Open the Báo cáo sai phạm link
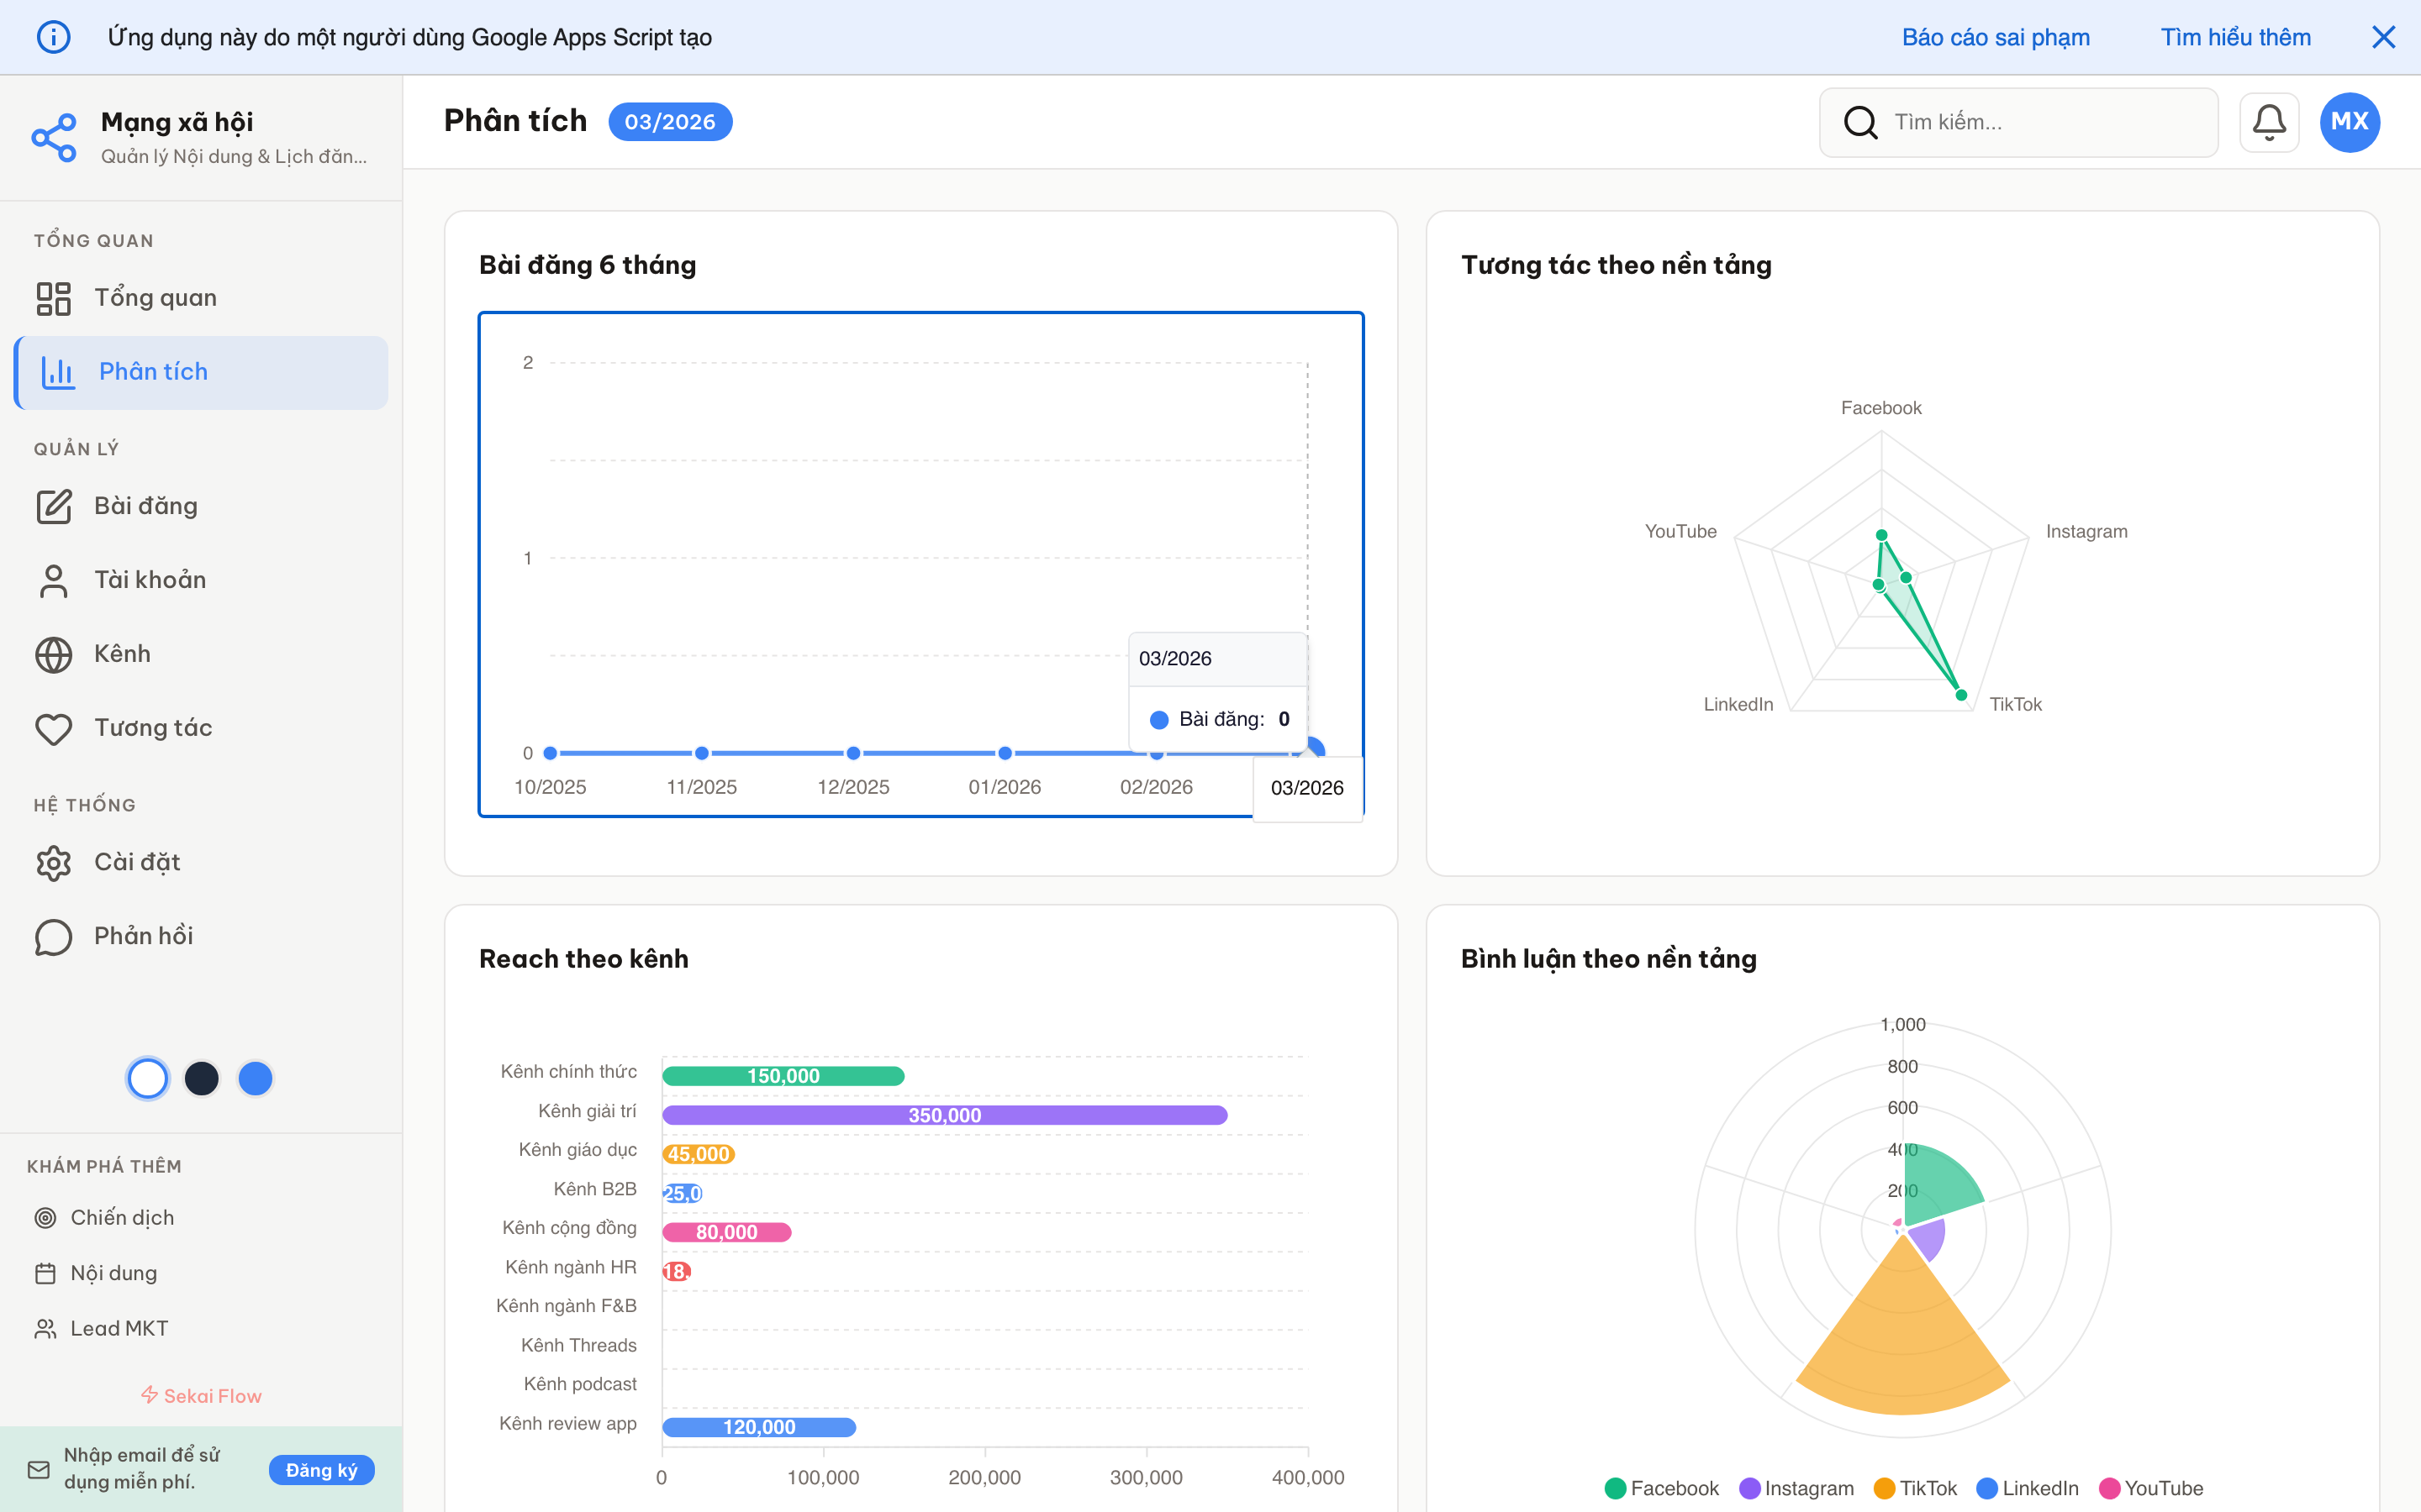This screenshot has height=1512, width=2421. pyautogui.click(x=1995, y=37)
